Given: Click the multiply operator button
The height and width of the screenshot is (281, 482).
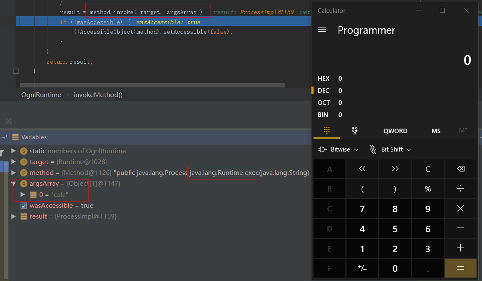Looking at the screenshot, I should (460, 209).
